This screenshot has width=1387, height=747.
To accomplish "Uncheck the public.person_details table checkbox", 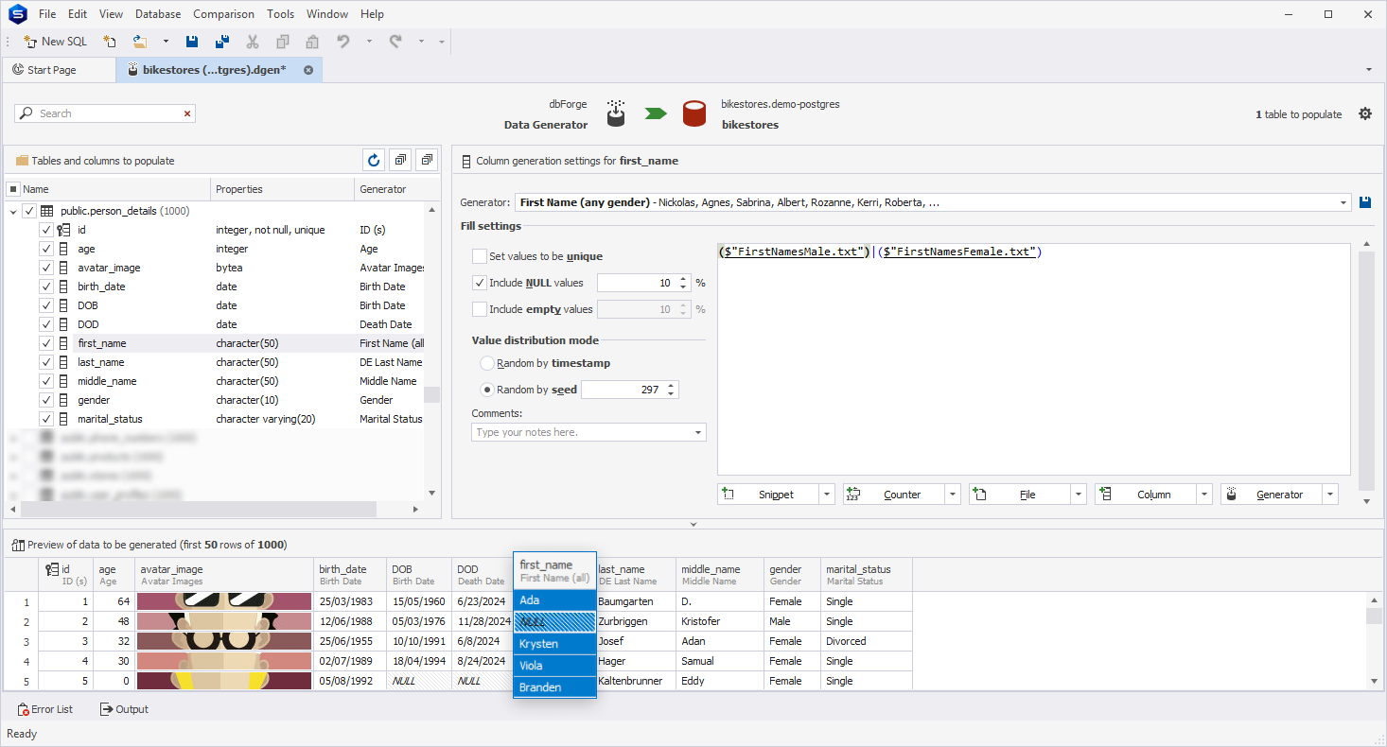I will (29, 211).
